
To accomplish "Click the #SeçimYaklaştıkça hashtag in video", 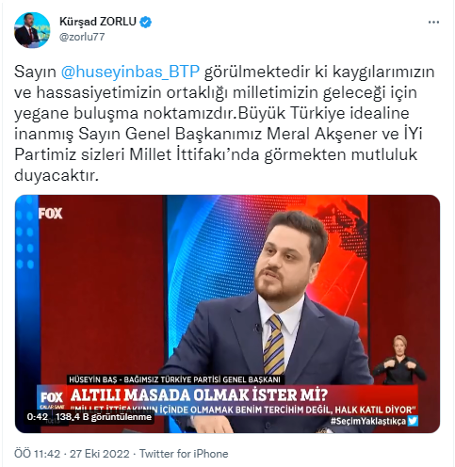I will [x=368, y=421].
